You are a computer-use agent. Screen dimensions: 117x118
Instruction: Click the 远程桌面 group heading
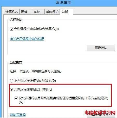click(16, 62)
